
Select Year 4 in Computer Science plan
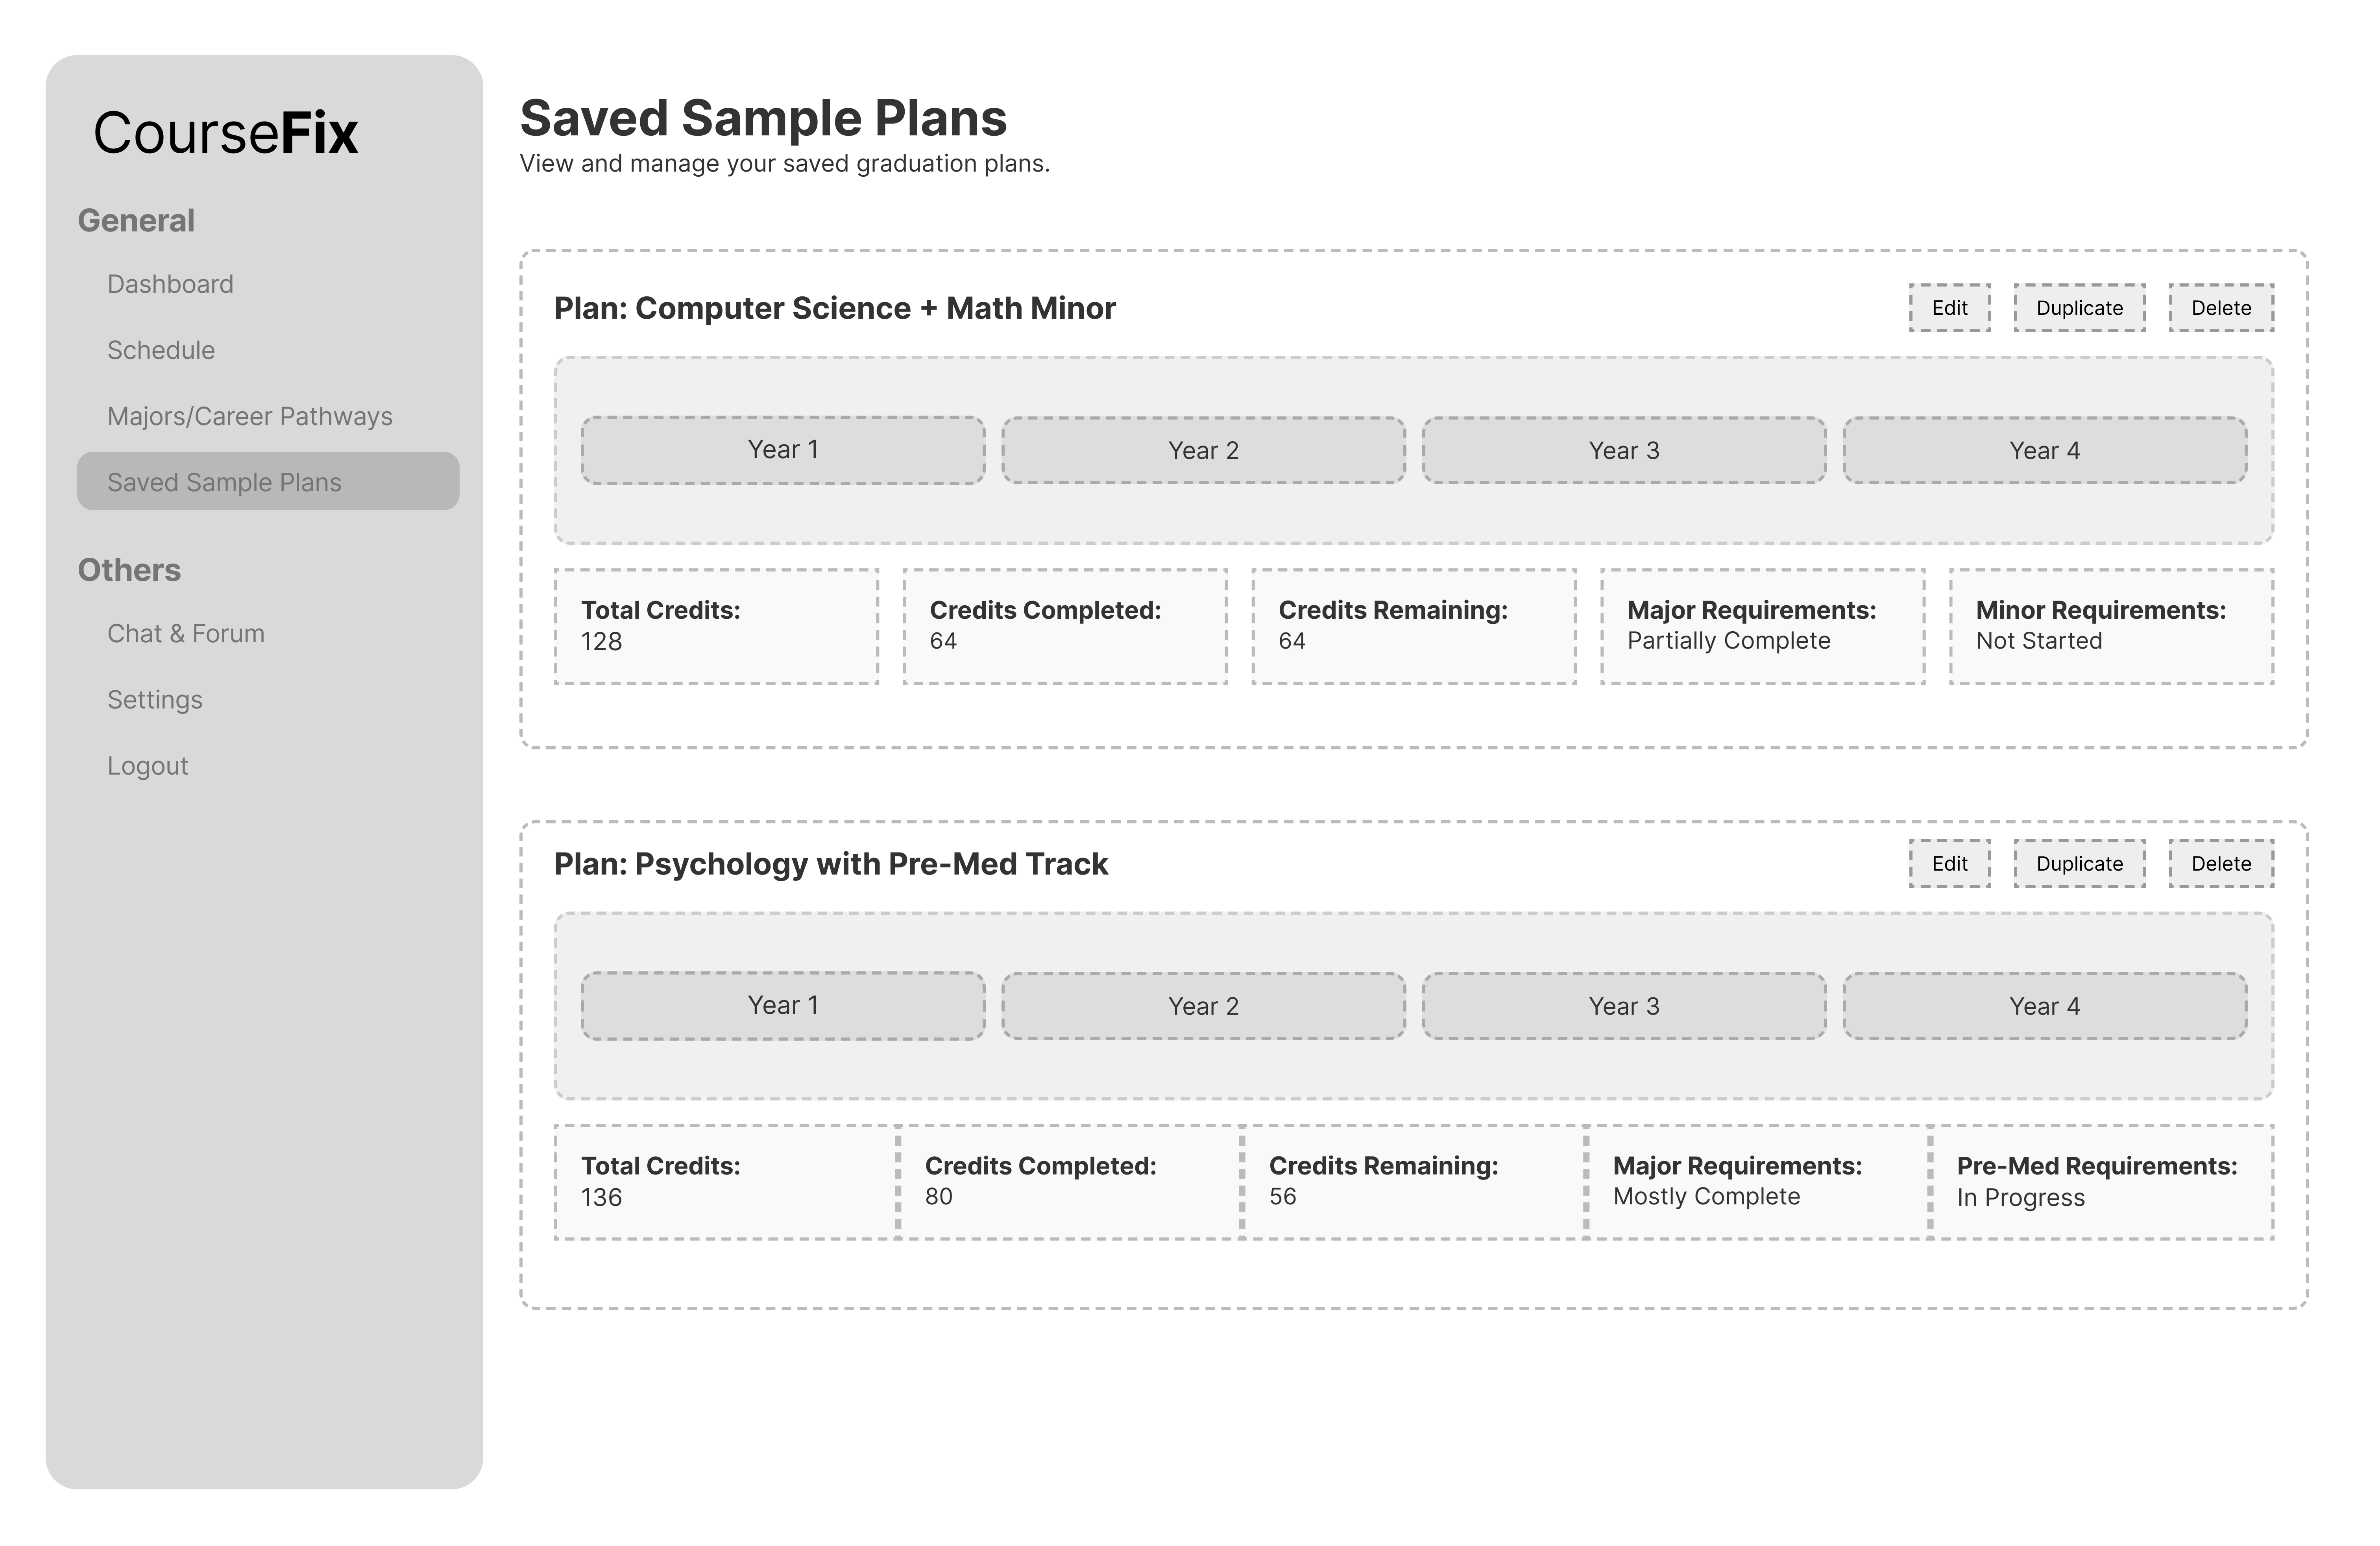click(x=2045, y=450)
